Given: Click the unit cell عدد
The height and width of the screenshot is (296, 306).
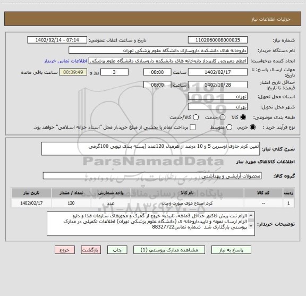Looking at the screenshot, I should click(110, 203).
